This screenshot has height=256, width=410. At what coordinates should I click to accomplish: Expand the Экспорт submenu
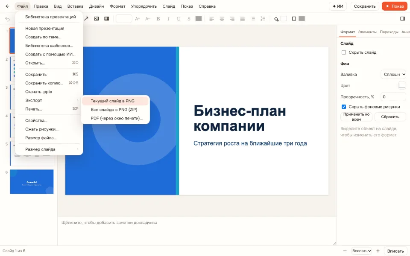(49, 100)
